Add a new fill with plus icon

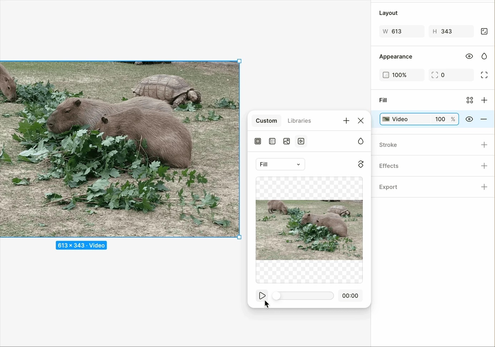coord(484,100)
